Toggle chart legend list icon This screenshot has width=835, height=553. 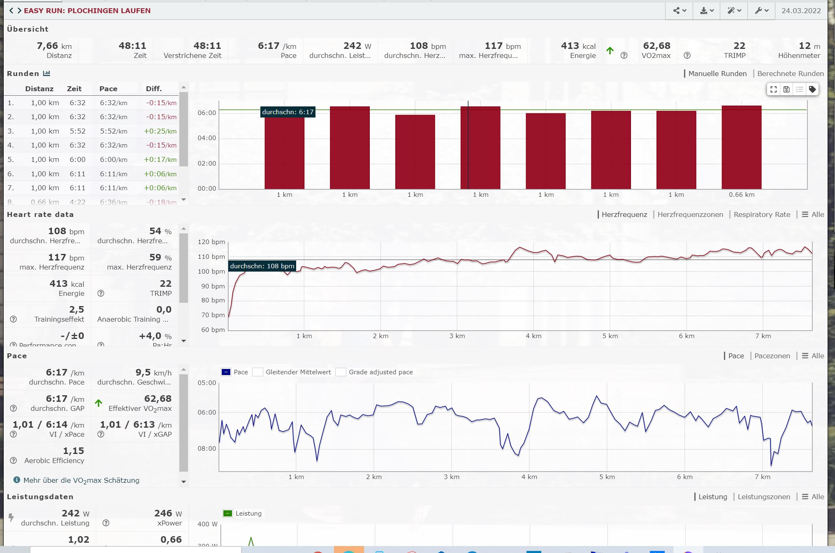coord(799,90)
